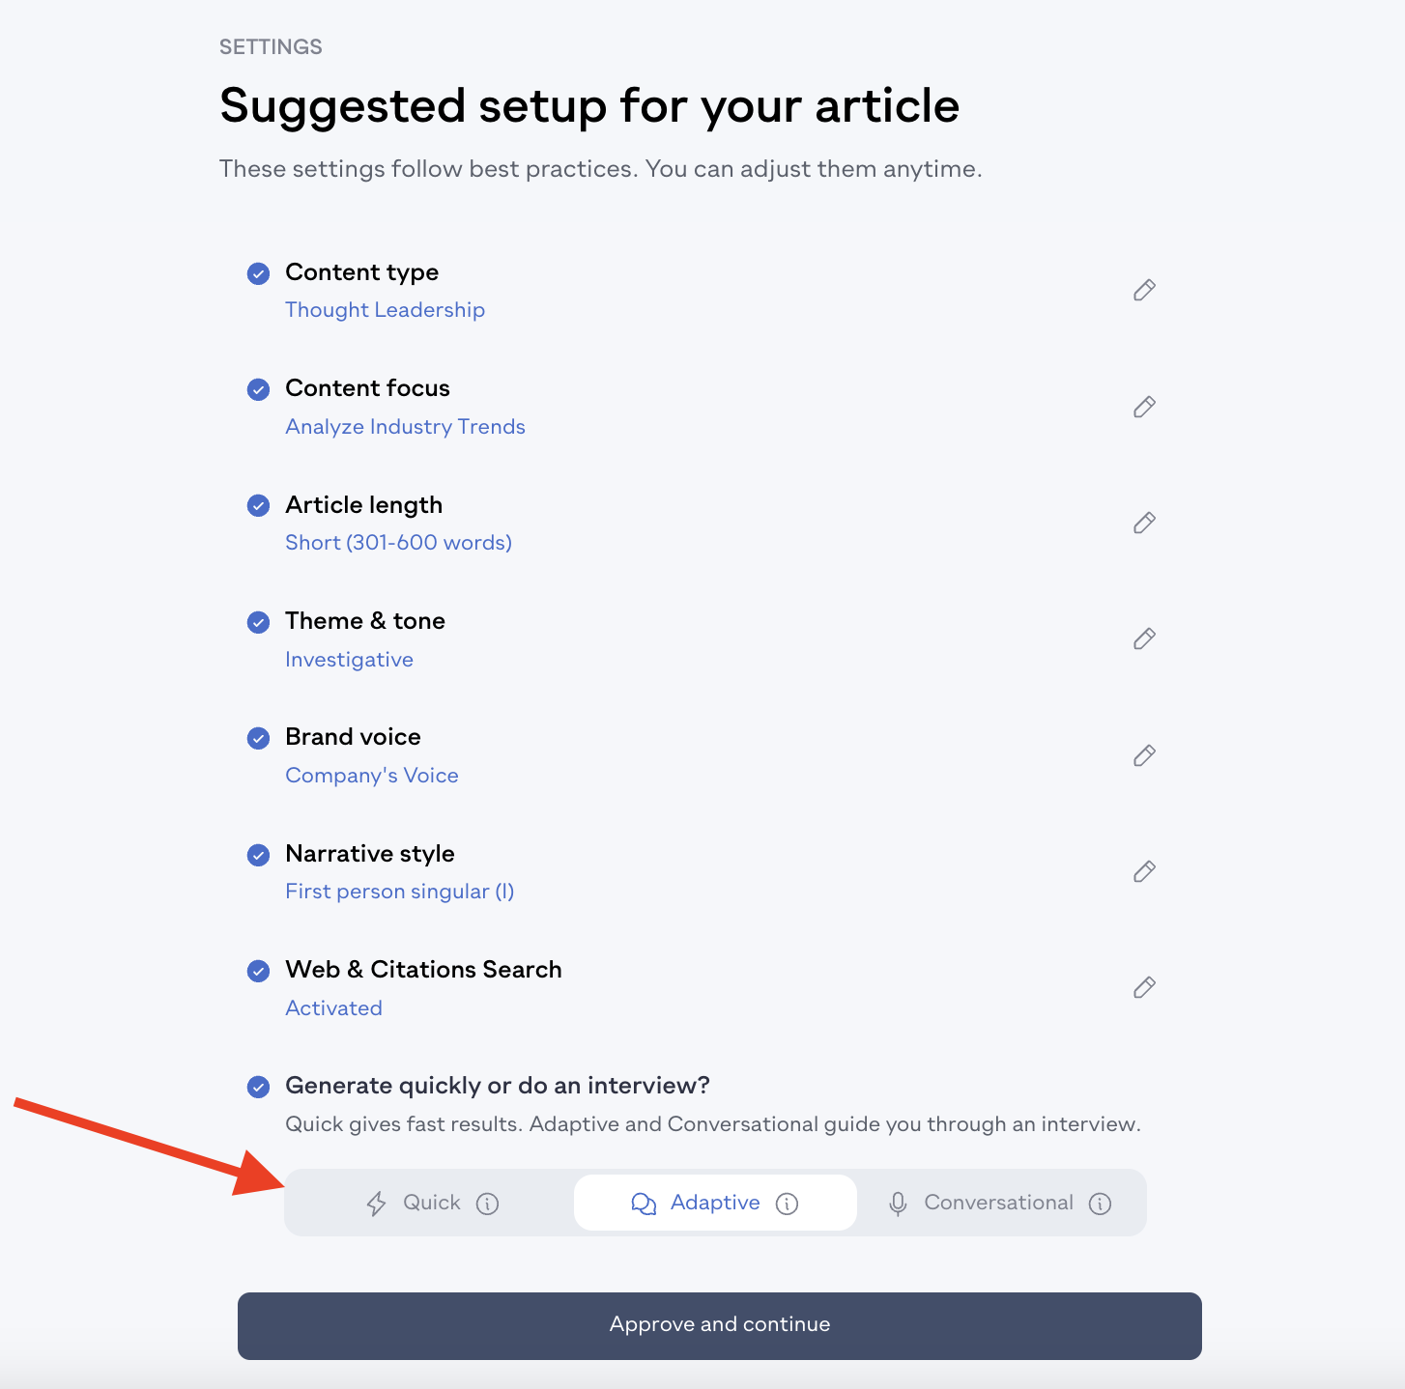The image size is (1405, 1389).
Task: Click check mark beside Brand voice
Action: (258, 738)
